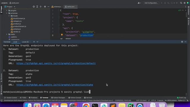Open terminal sessions dropdown arrow
190x107 pixels.
click(37, 42)
